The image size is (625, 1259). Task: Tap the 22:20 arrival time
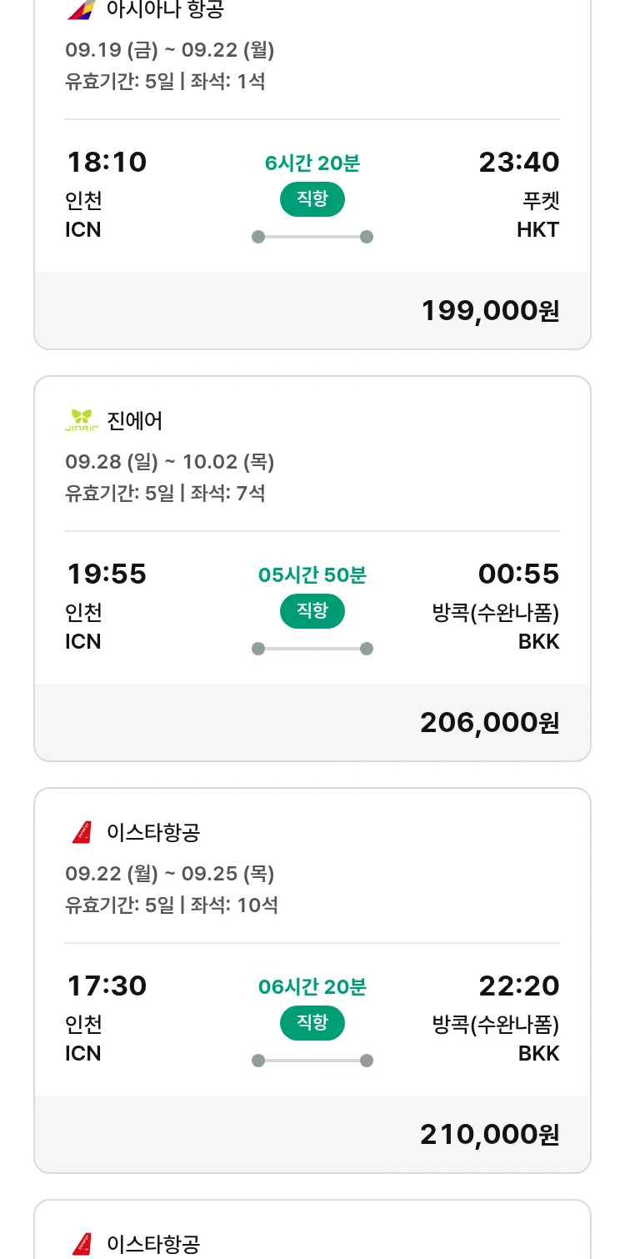(518, 986)
